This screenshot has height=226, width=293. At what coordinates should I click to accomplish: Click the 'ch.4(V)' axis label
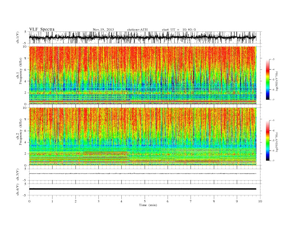pos(18,189)
